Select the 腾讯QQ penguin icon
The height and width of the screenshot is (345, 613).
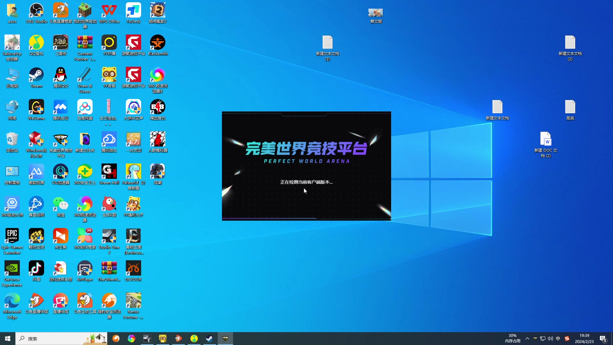pos(61,78)
